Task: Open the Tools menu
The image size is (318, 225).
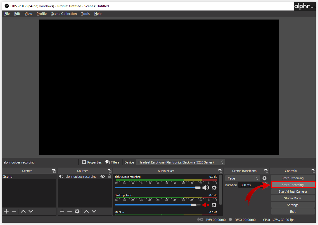Action: coord(85,14)
